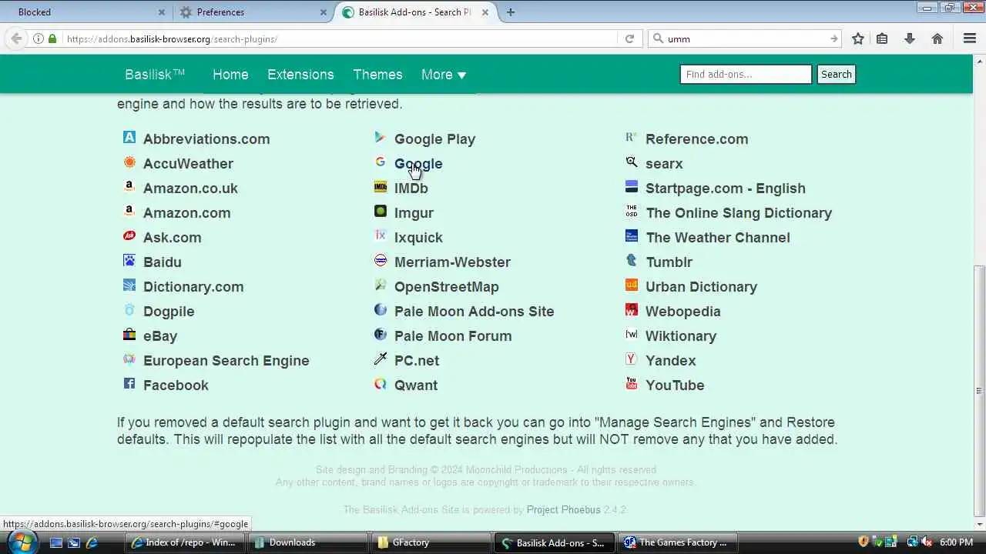Click the Project Phoebus footer link
The height and width of the screenshot is (554, 986).
click(564, 510)
